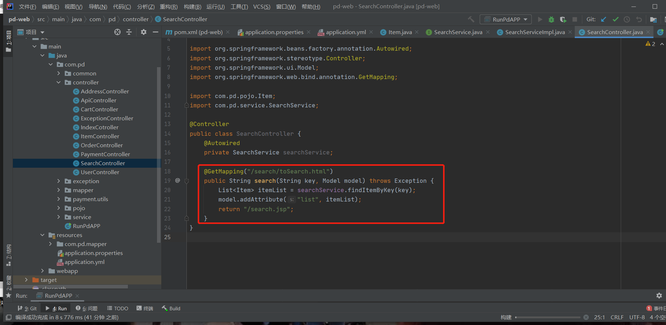
Task: Fold the search method at line 19
Action: point(186,181)
